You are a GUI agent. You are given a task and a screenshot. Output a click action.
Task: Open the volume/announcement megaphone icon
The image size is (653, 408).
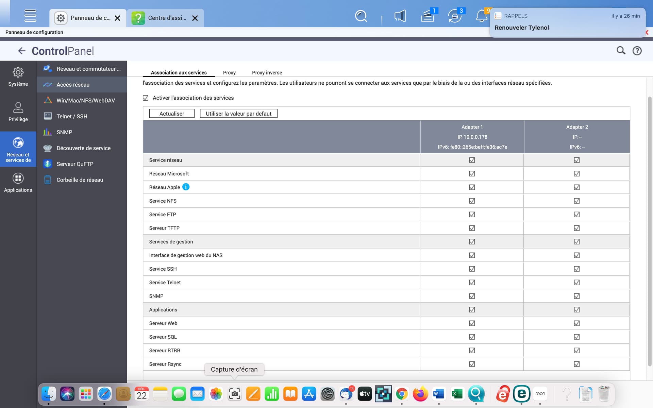pyautogui.click(x=400, y=16)
